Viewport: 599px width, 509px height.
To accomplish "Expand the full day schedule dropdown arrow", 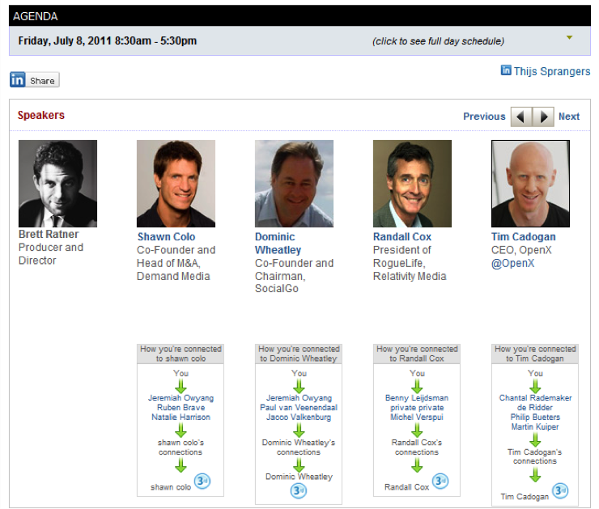I will (569, 37).
